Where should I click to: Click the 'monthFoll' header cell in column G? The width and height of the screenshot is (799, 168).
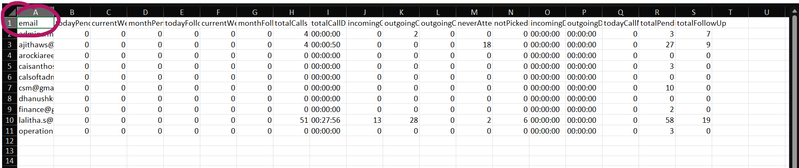click(255, 23)
